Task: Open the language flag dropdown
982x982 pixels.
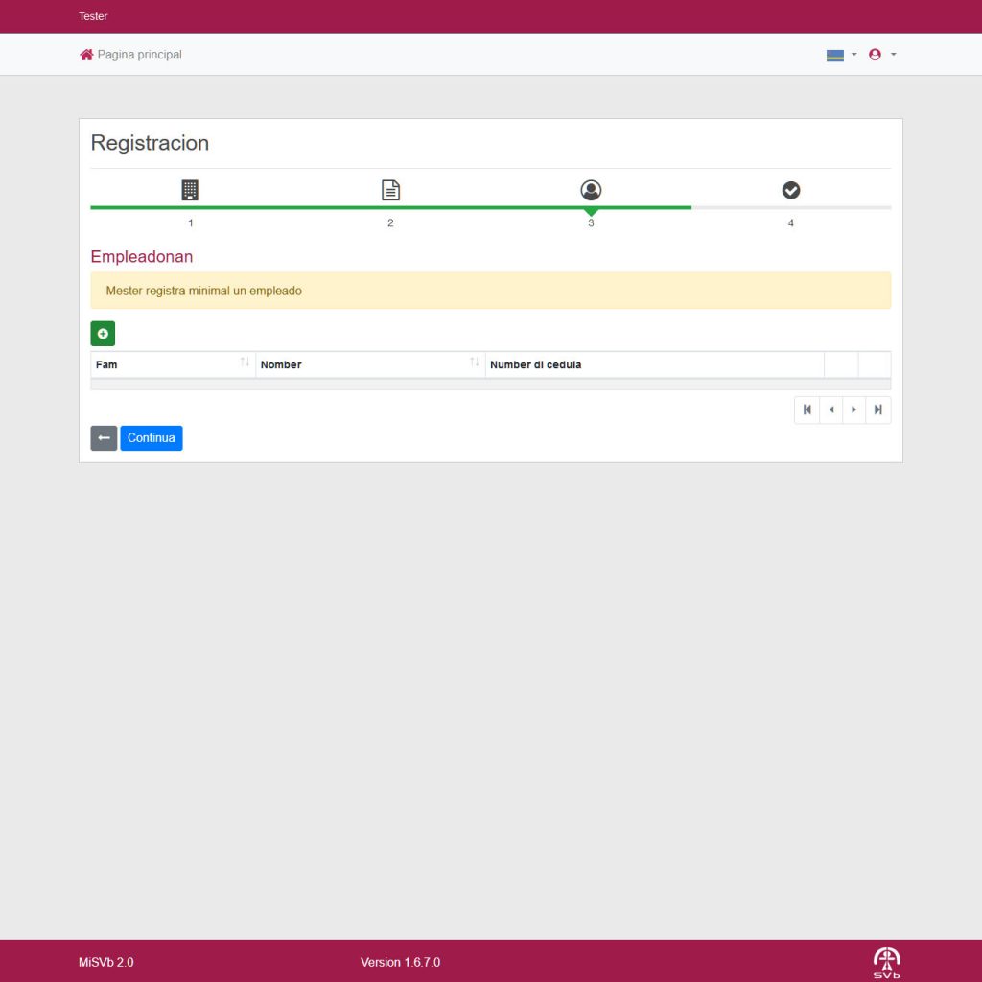Action: tap(841, 55)
